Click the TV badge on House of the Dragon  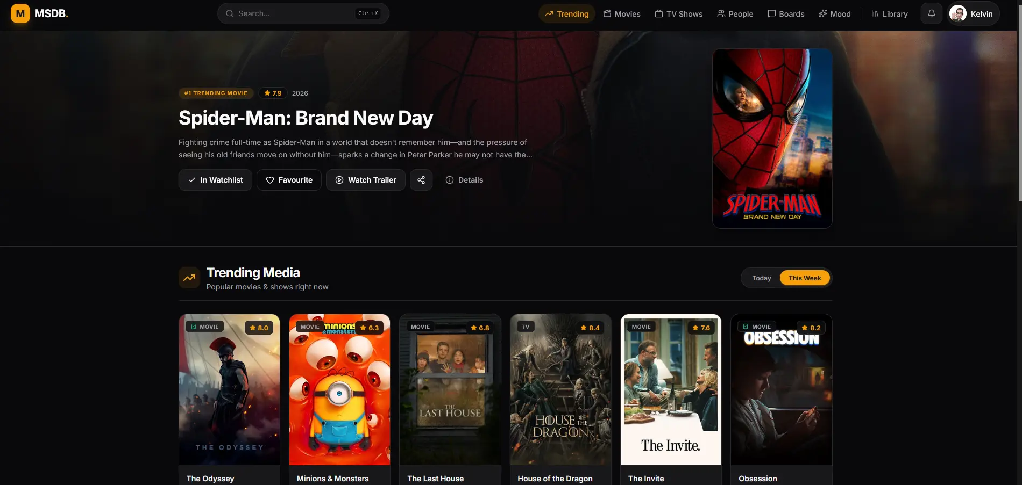(526, 327)
